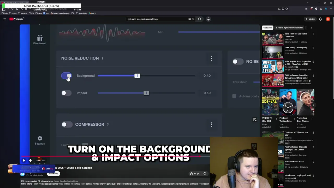
Task: Bookmark this page with star icon
Action: pos(287,9)
